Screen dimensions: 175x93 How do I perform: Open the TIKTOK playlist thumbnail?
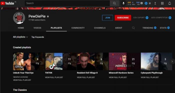[x=60, y=61]
